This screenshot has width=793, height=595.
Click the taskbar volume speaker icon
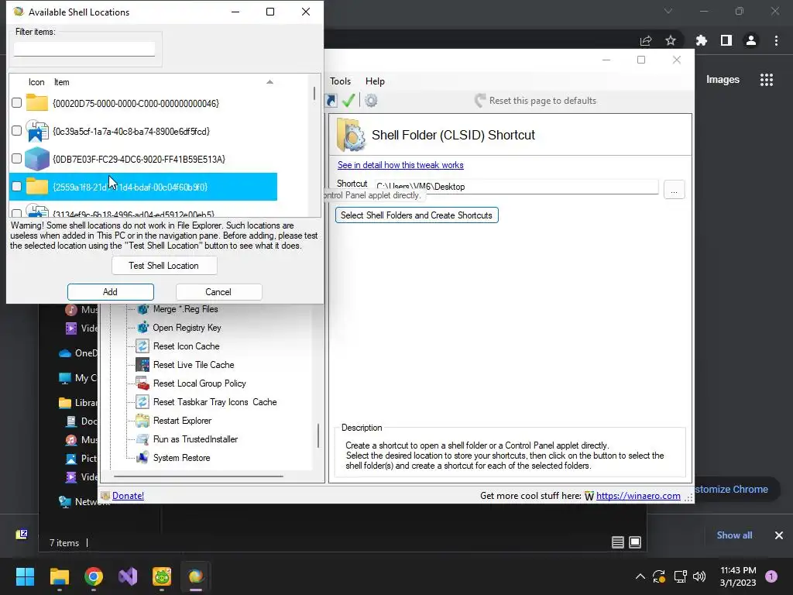(x=699, y=576)
